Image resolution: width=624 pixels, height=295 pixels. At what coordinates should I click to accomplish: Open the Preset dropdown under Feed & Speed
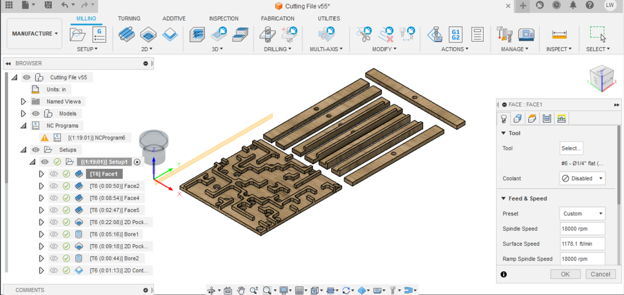coord(582,213)
